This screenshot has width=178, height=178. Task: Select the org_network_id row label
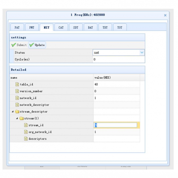(x=40, y=132)
